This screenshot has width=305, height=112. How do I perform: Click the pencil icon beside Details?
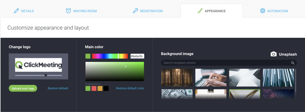point(16,11)
